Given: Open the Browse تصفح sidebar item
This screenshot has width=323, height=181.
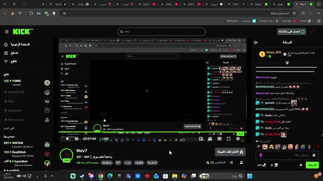Looking at the screenshot, I should pos(11,53).
